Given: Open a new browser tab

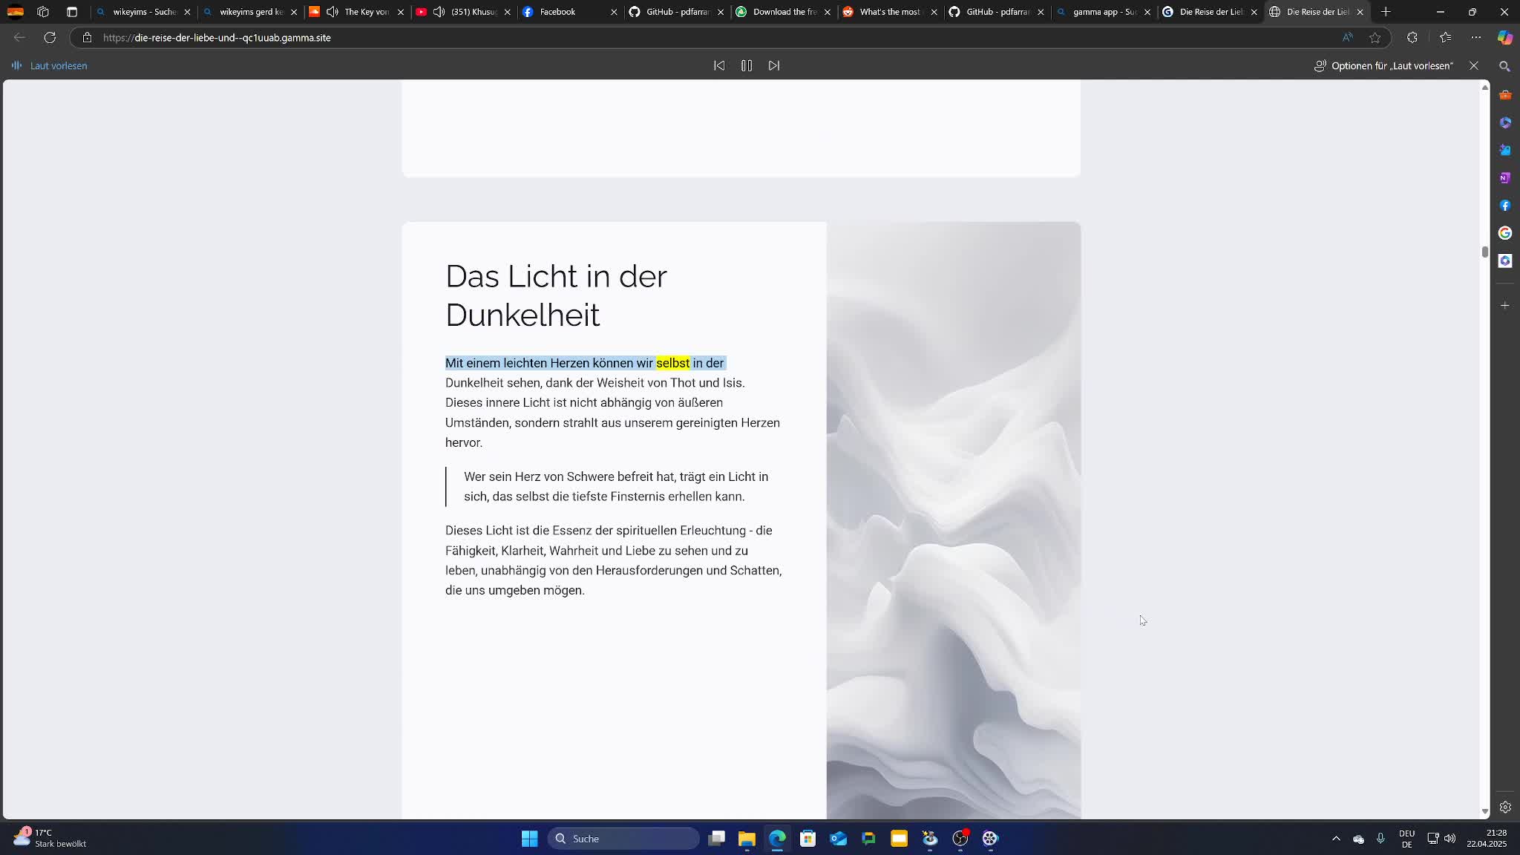Looking at the screenshot, I should tap(1386, 12).
